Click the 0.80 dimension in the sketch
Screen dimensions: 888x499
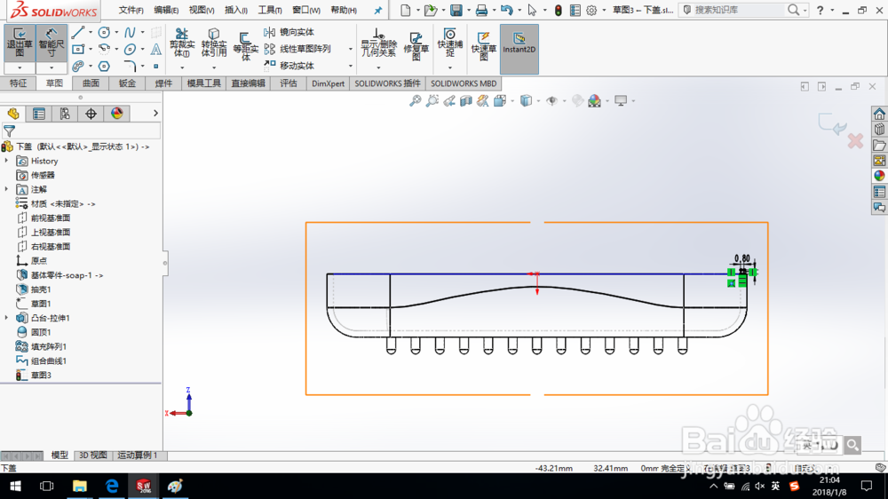pyautogui.click(x=741, y=258)
